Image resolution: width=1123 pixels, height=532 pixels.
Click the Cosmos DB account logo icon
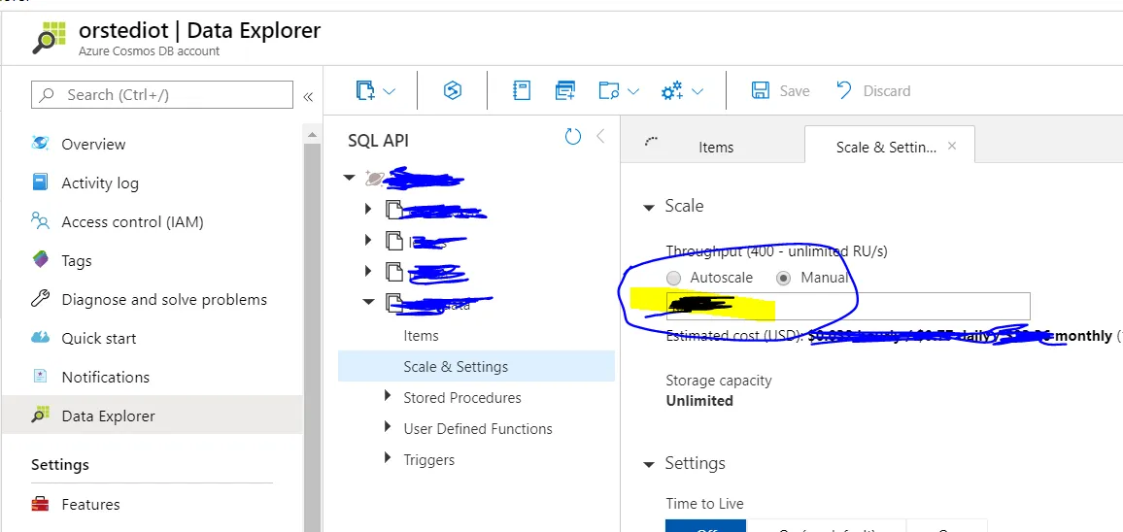pos(51,38)
